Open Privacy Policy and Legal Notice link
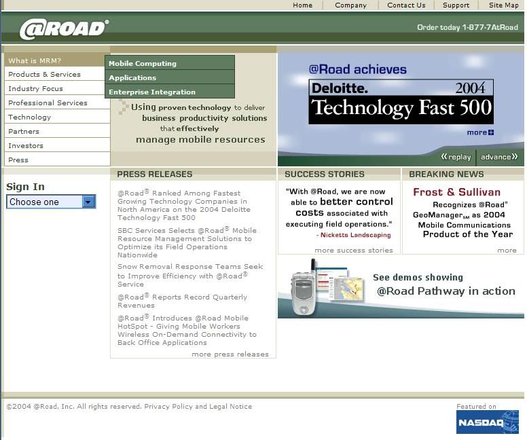The height and width of the screenshot is (440, 527). pos(198,406)
